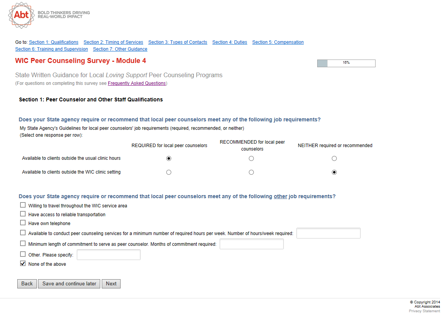Choose REQUIRED for outside WIC clinic setting
442x318 pixels.
coord(169,172)
